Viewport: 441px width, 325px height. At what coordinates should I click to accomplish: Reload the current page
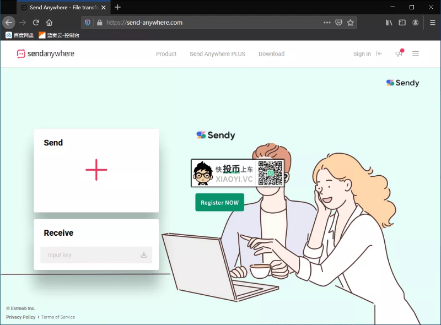[x=36, y=23]
